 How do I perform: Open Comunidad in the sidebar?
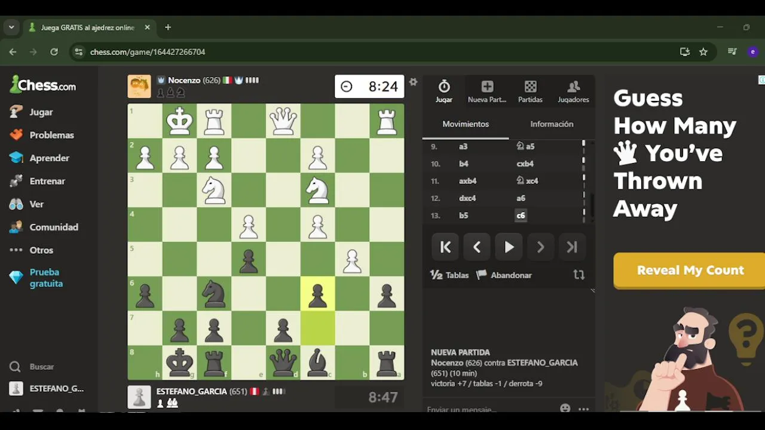pos(44,227)
